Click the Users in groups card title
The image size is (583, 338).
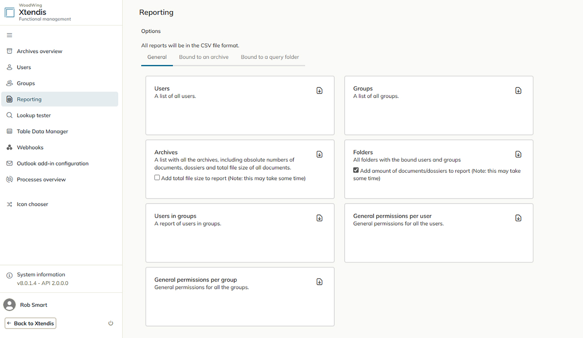[175, 216]
